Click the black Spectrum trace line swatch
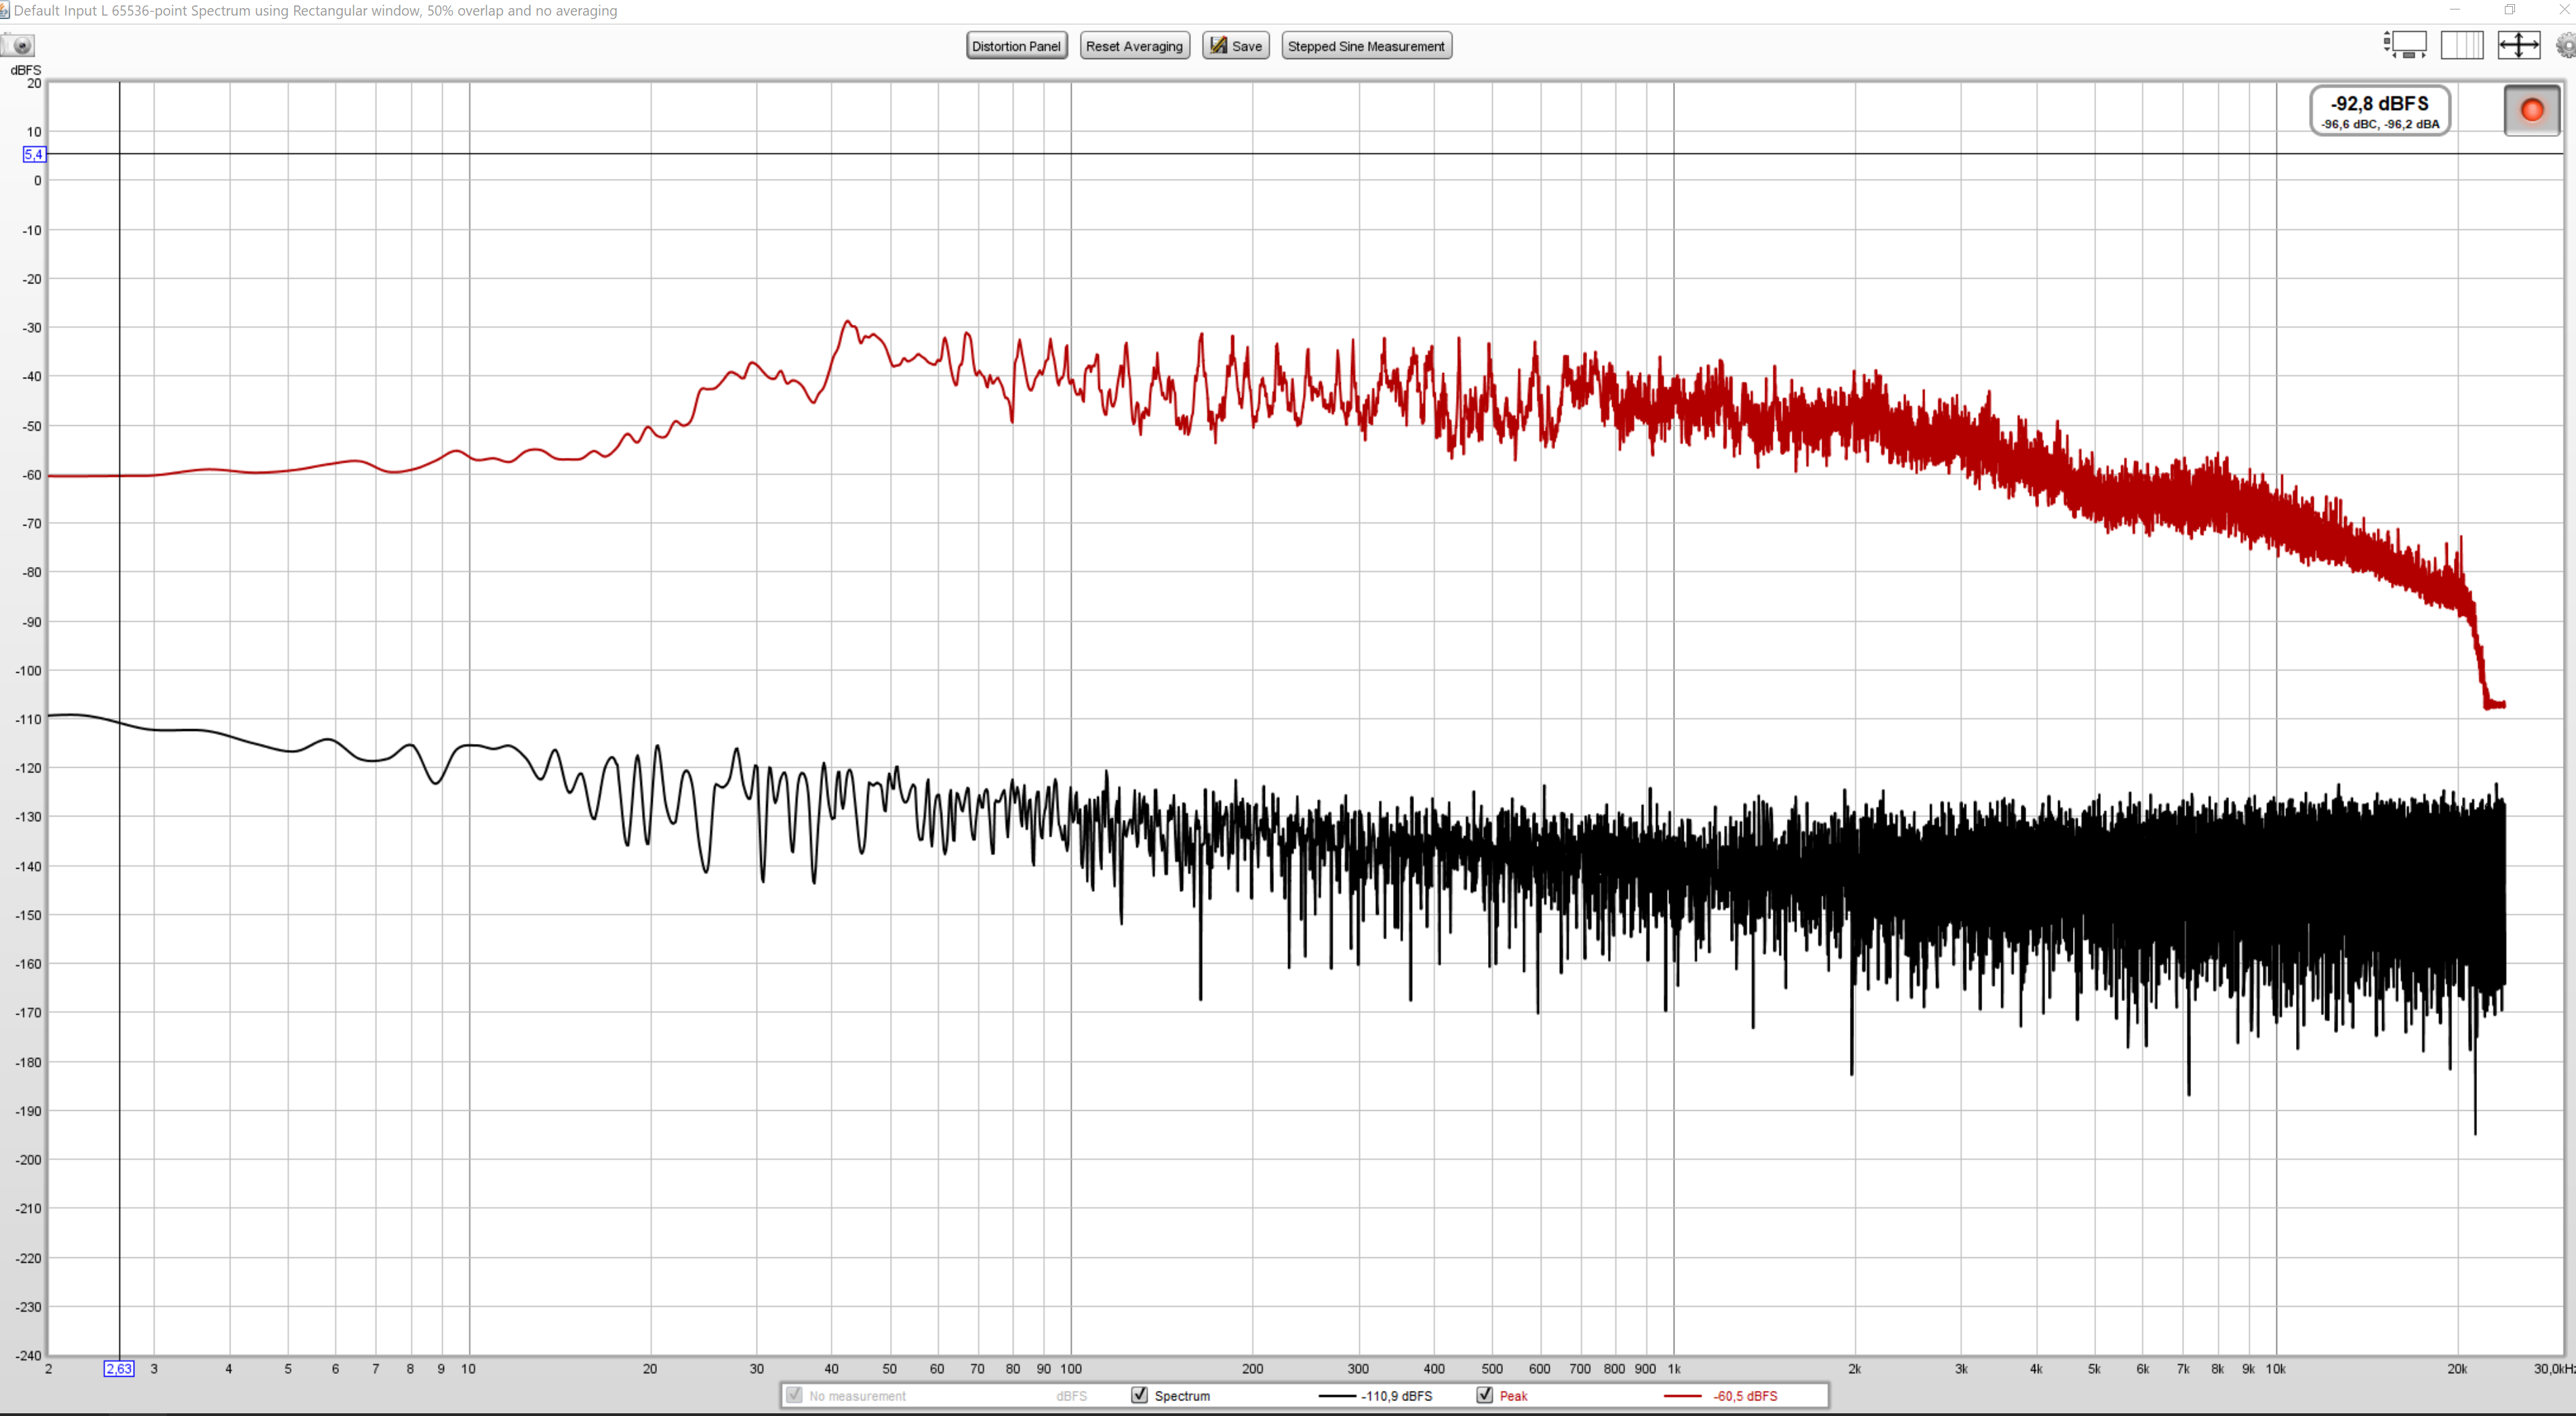The width and height of the screenshot is (2576, 1416). [1337, 1396]
